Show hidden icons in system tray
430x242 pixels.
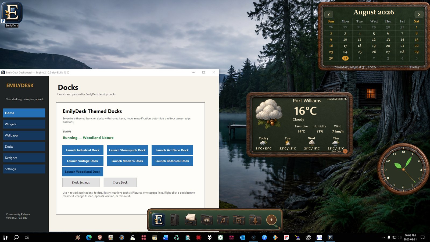(384, 237)
